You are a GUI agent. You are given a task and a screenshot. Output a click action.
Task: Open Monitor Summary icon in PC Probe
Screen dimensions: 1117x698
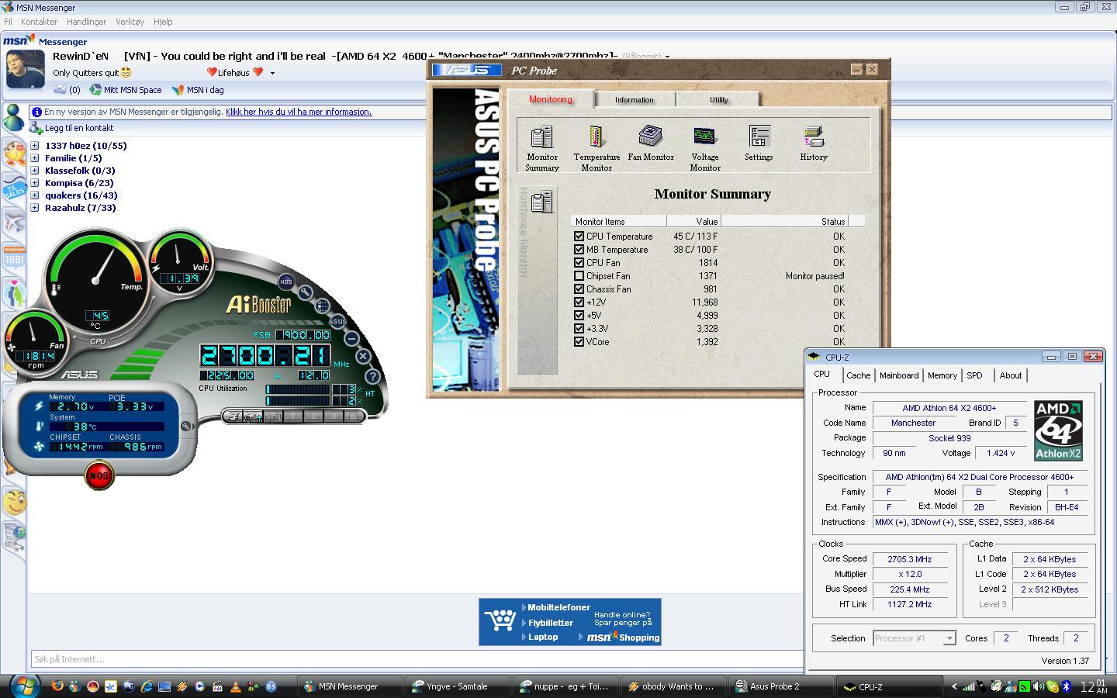[x=541, y=148]
